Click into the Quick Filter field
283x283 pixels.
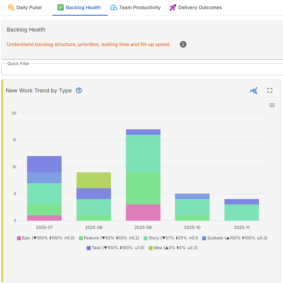142,69
